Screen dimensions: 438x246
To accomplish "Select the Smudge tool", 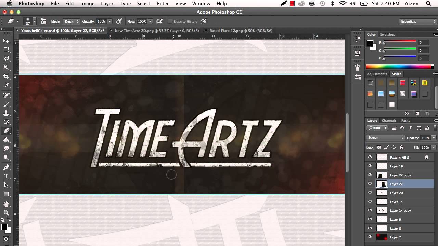I will click(6, 149).
